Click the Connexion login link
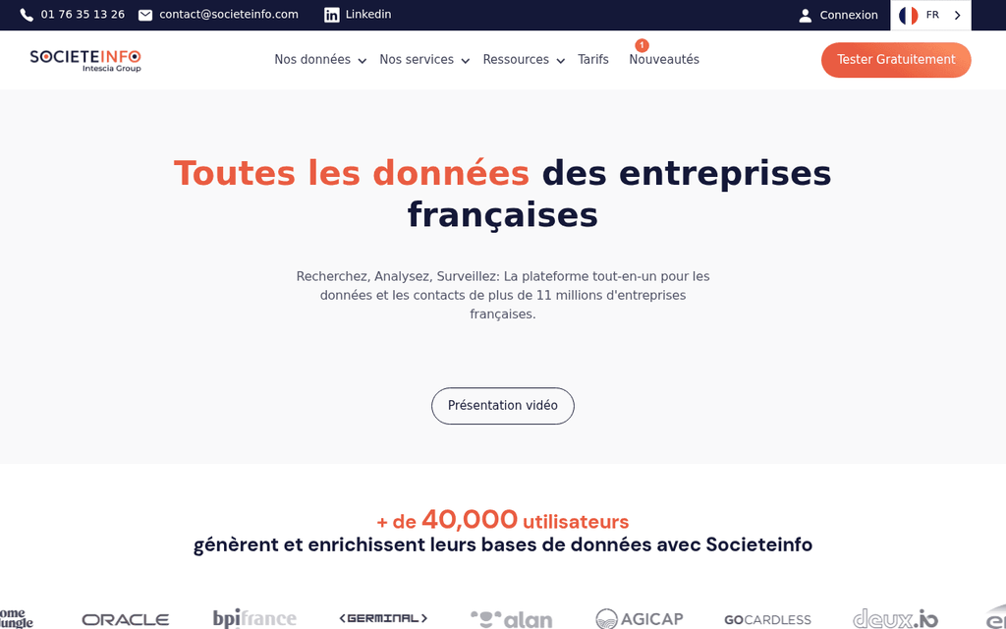This screenshot has height=629, width=1006. (849, 15)
